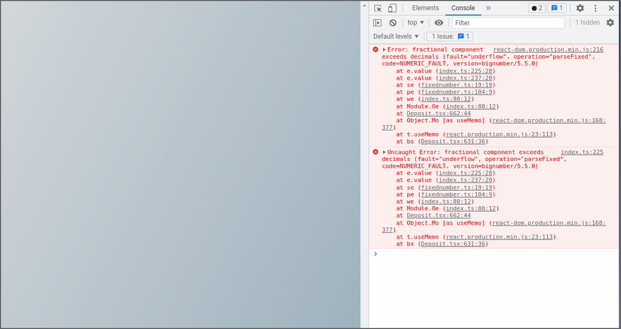Click the error count badge showing 2
This screenshot has width=621, height=329.
tap(537, 8)
